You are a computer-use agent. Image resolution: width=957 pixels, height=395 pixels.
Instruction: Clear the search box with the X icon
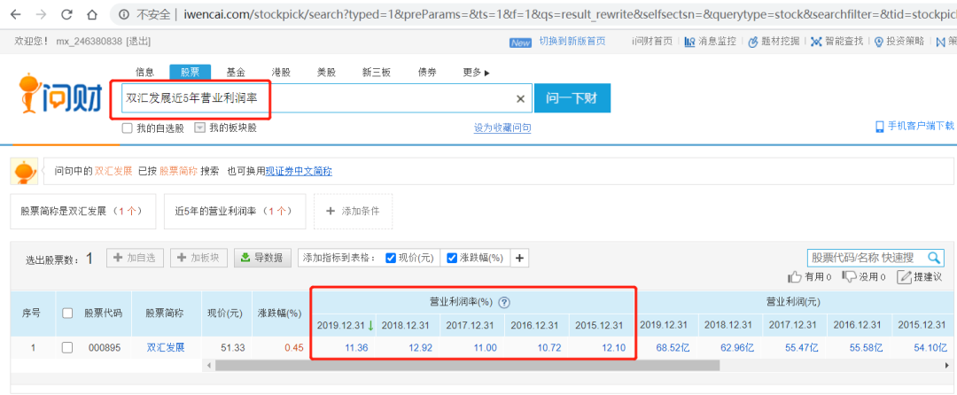click(x=521, y=99)
